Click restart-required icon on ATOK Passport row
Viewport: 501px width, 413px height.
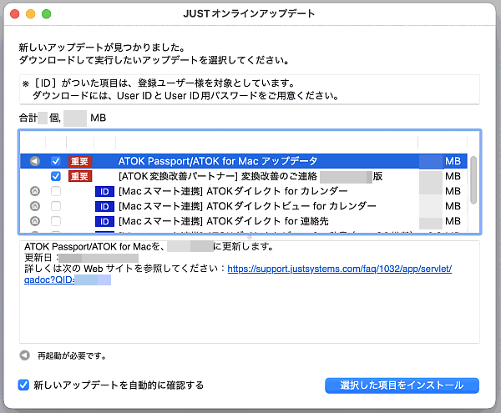coord(35,161)
